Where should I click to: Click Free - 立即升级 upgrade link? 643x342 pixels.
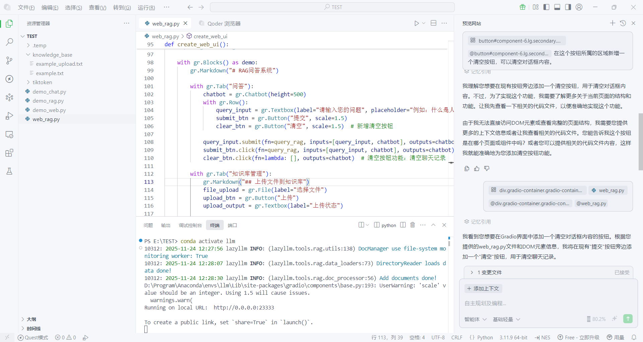pos(579,337)
